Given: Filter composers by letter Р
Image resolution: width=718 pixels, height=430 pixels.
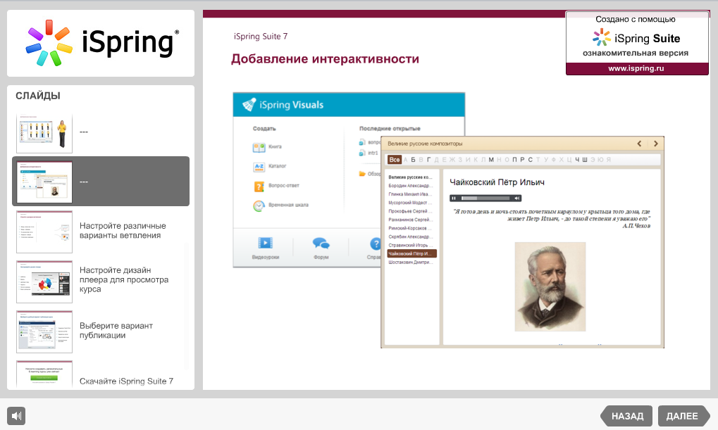Looking at the screenshot, I should point(523,160).
